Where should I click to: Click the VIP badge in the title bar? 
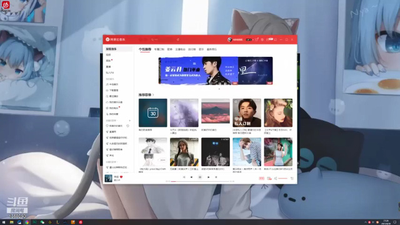pos(249,39)
